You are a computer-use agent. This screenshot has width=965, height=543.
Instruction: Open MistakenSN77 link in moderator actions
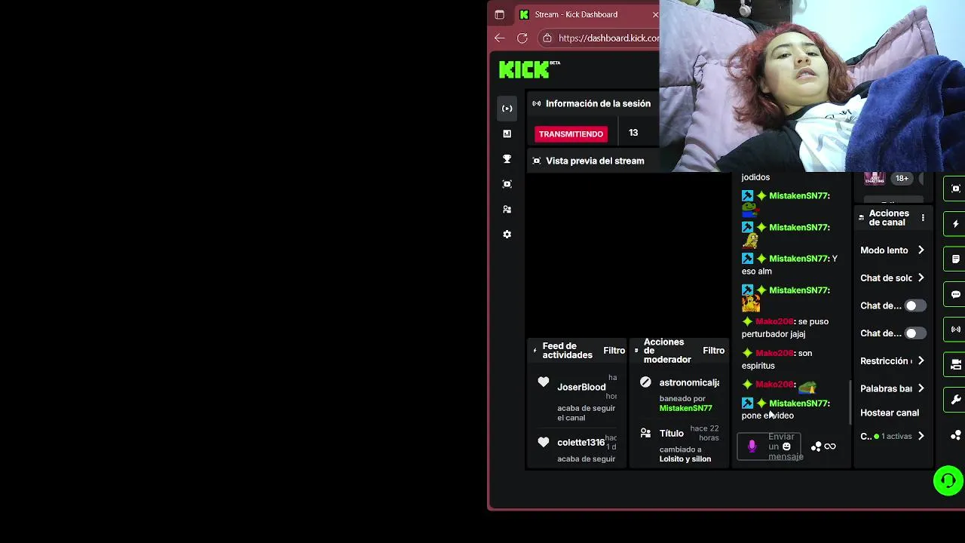coord(685,408)
